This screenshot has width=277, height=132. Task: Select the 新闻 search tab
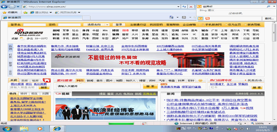pos(90,81)
